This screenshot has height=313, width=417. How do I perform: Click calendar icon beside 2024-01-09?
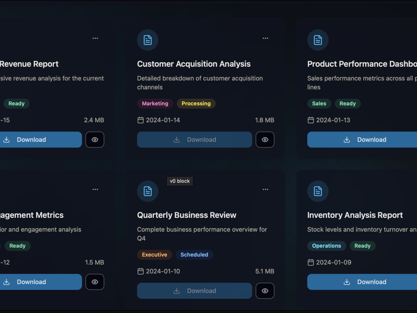click(x=311, y=263)
